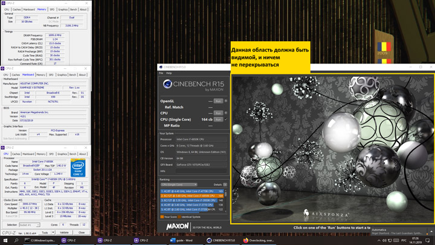This screenshot has height=245, width=435.
Task: Change input language РУС in tray
Action: point(404,240)
